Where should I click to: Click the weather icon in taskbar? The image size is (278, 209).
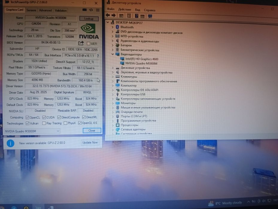point(211,203)
